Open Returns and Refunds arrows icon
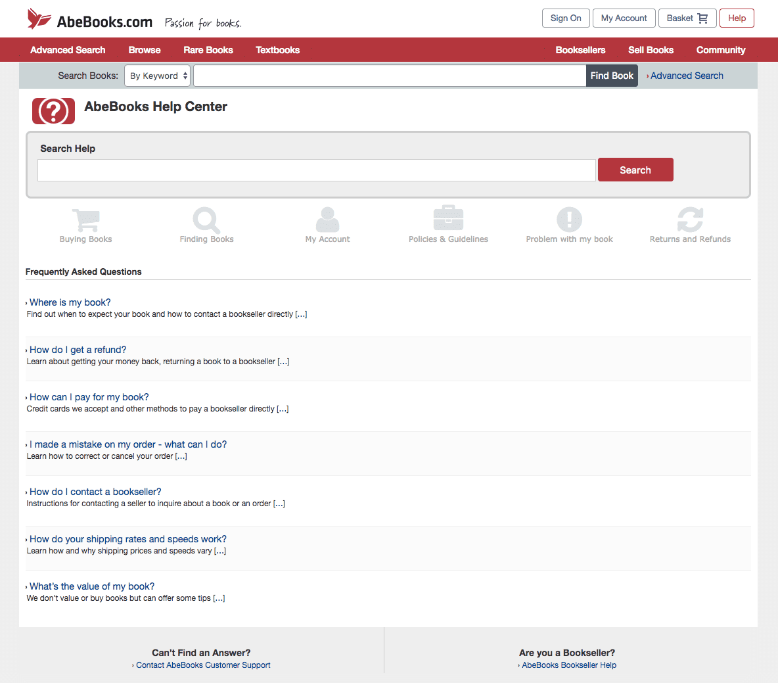Screen dimensions: 778x683 point(690,220)
